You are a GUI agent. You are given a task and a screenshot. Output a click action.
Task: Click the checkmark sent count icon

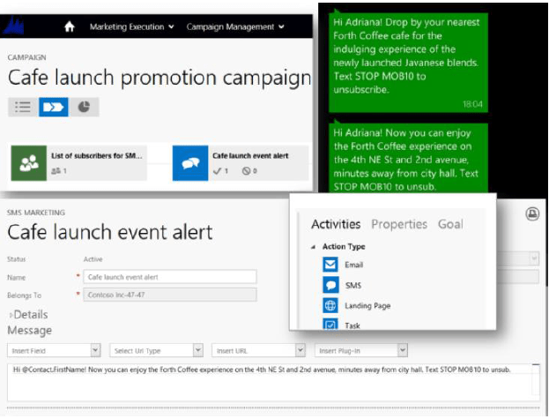[x=218, y=171]
